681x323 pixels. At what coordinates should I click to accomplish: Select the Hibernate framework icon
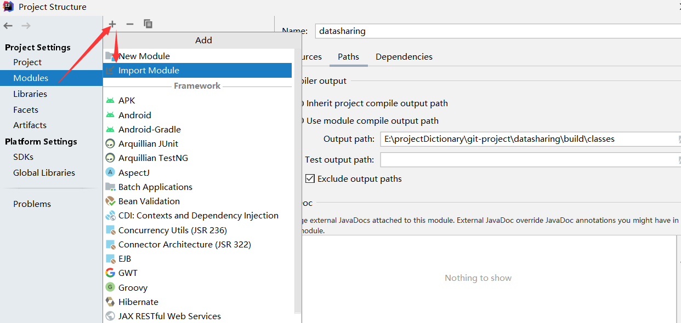(x=110, y=302)
